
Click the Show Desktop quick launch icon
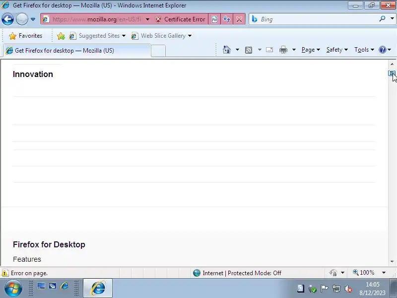click(x=41, y=287)
